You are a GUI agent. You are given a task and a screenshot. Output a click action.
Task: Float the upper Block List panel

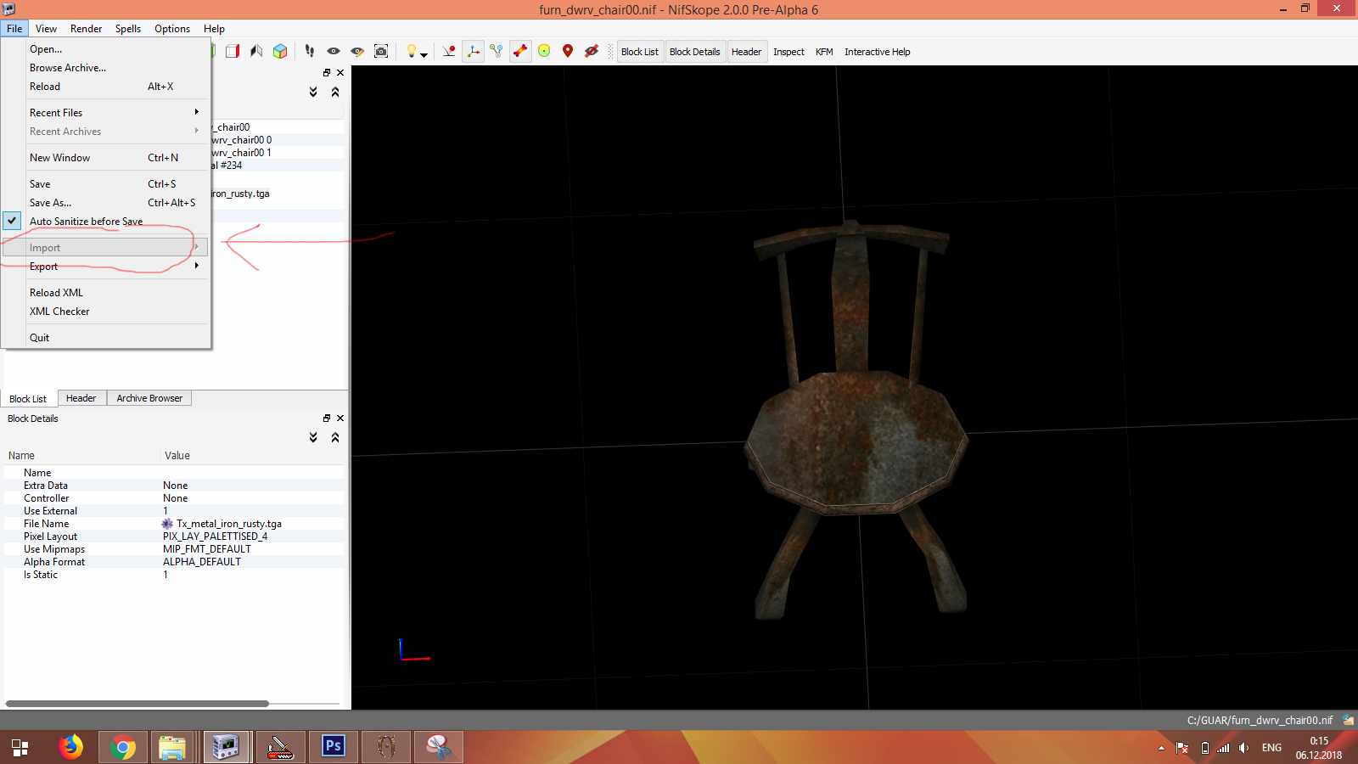(x=327, y=73)
